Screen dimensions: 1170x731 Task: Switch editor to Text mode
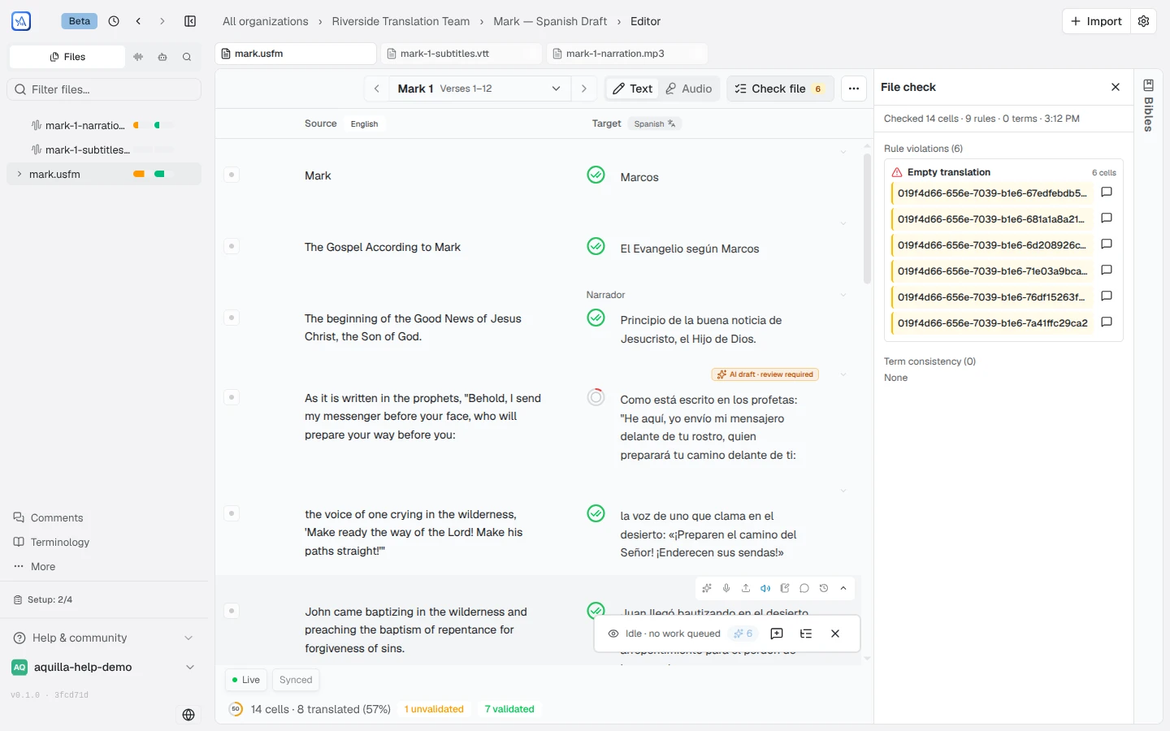tap(632, 89)
